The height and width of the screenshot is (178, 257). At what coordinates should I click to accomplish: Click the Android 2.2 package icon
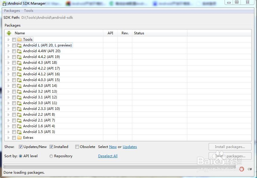click(19, 115)
